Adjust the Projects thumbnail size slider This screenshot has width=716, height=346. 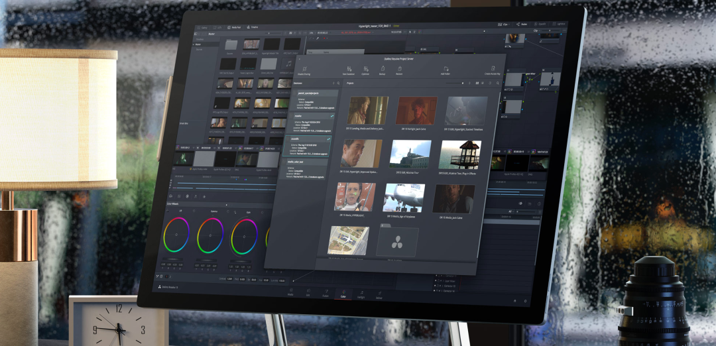(454, 83)
